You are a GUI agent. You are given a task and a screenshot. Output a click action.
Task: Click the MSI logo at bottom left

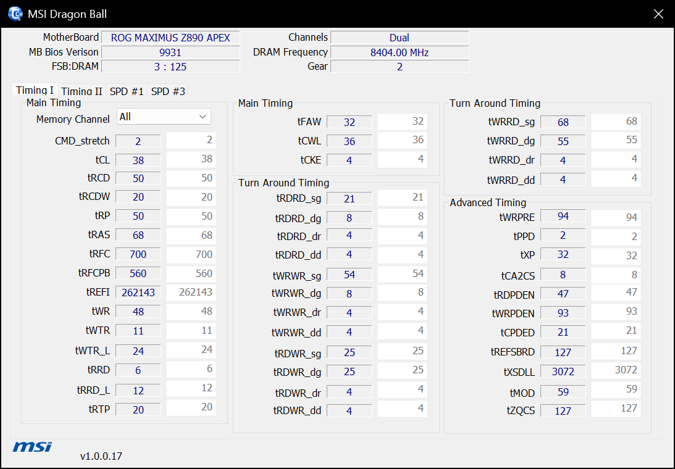pos(32,447)
